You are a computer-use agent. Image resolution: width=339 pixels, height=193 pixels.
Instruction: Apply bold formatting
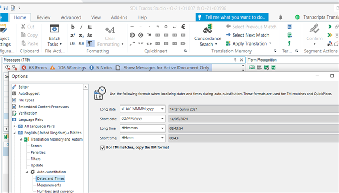pos(73,27)
